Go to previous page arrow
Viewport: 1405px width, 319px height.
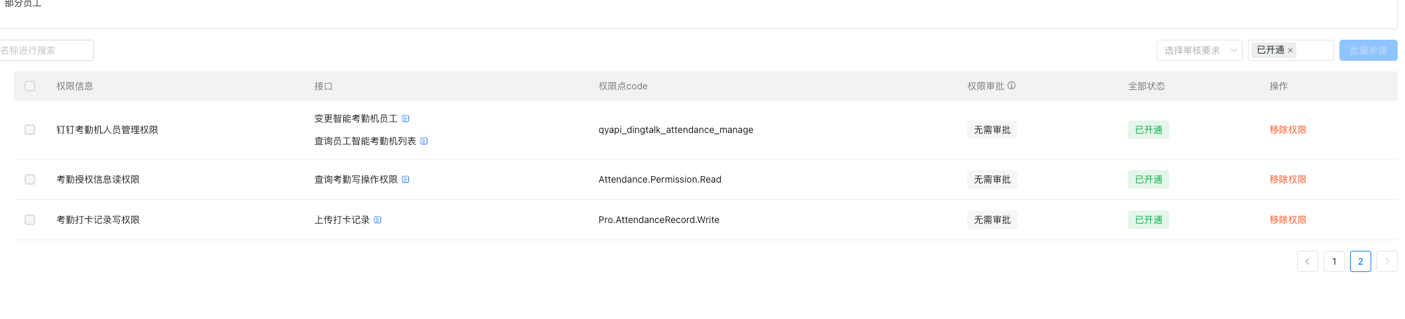1308,261
